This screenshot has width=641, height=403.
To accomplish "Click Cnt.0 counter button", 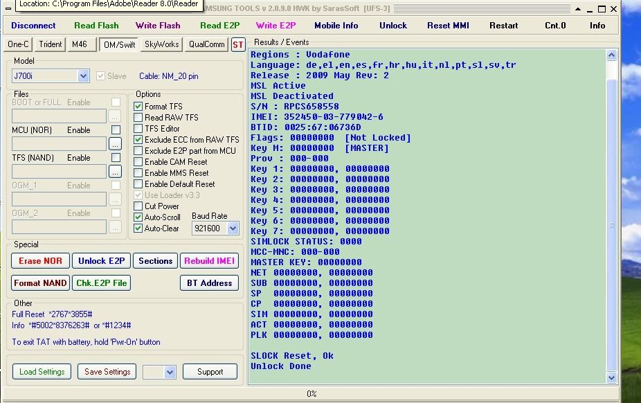I will [555, 26].
